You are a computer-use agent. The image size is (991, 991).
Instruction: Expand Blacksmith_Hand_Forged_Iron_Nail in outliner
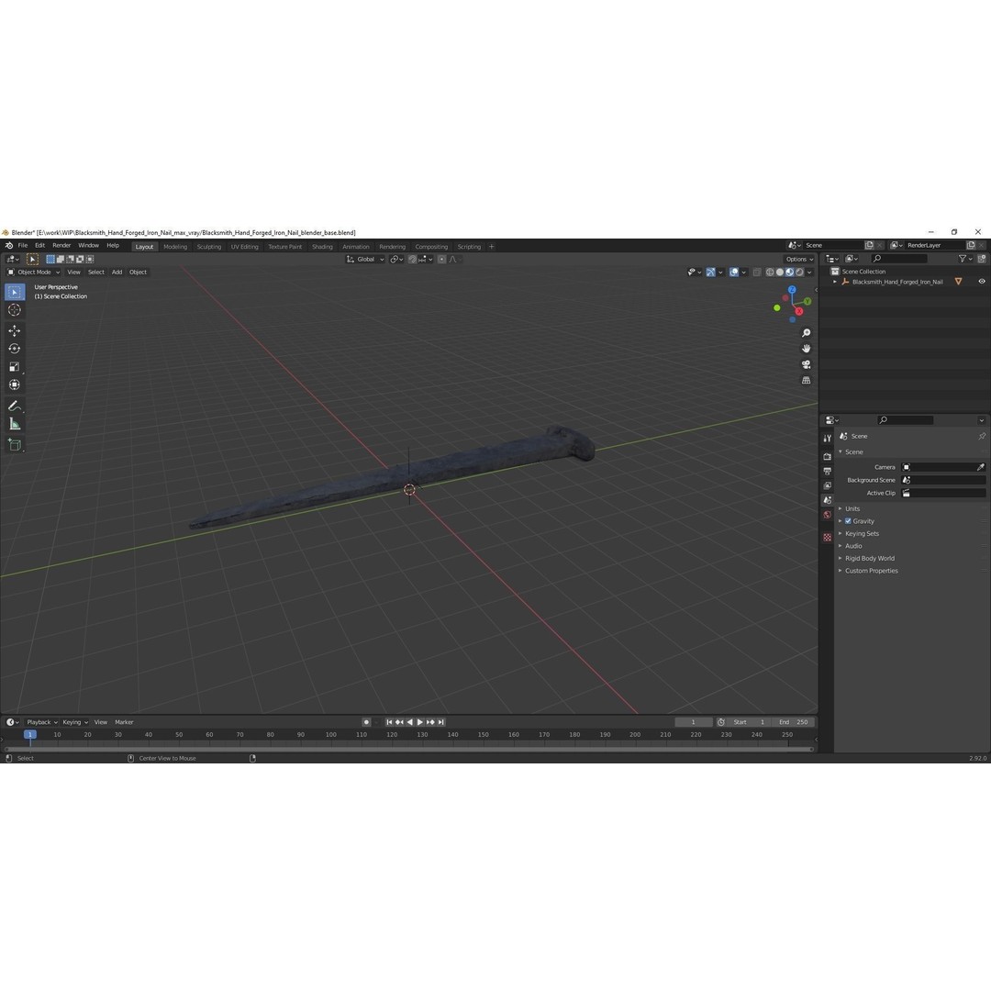pos(835,282)
